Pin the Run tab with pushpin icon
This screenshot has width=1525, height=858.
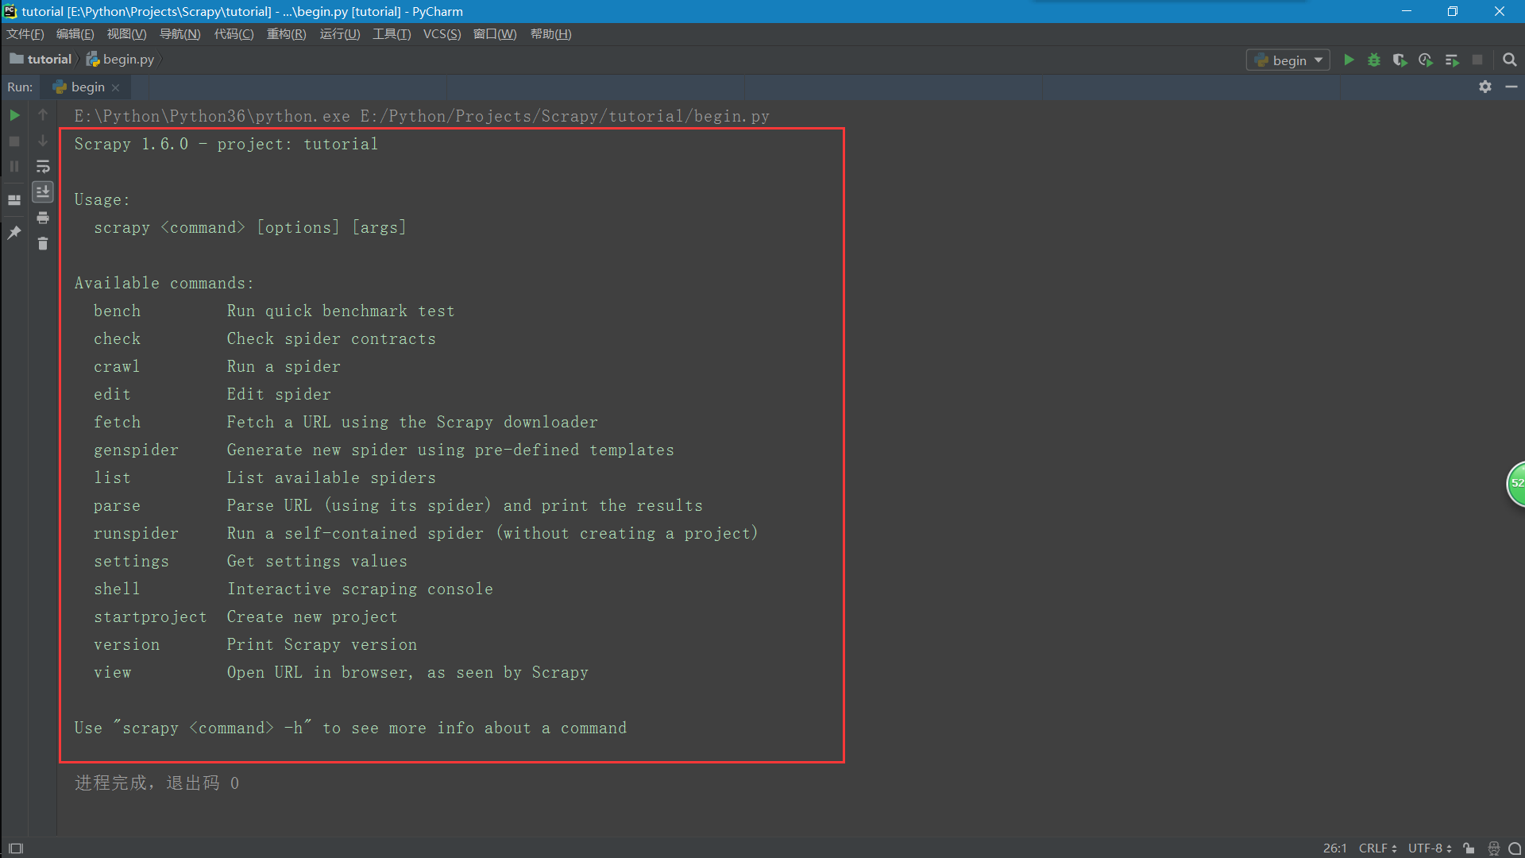coord(14,233)
